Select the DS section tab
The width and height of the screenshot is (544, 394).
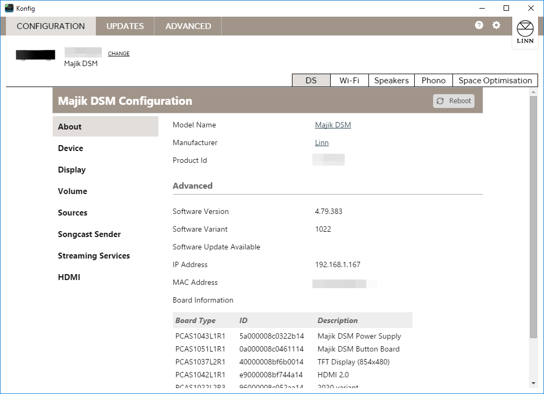311,80
